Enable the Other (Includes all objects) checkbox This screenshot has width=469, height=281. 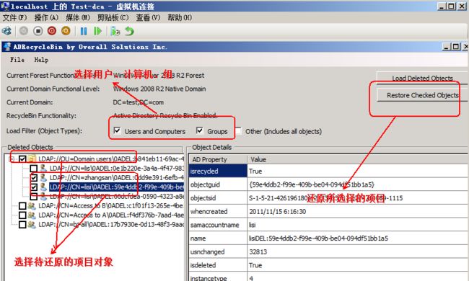pos(238,130)
